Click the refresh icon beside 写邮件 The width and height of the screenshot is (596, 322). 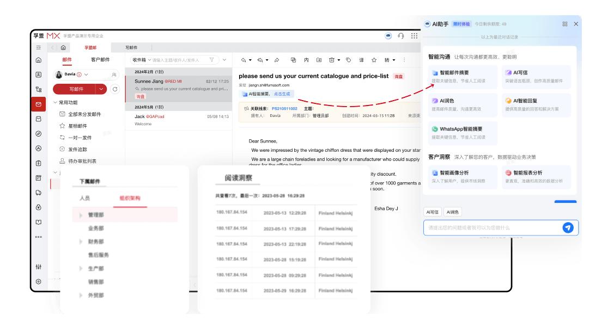[115, 89]
